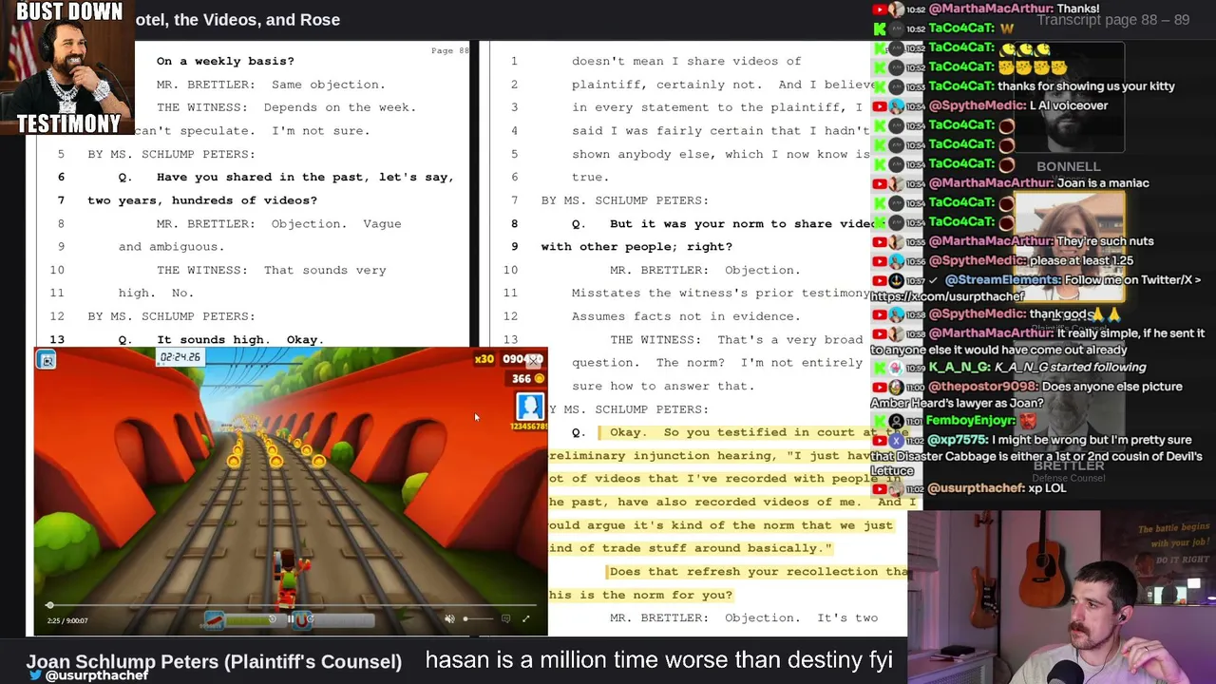This screenshot has height=684, width=1216.
Task: Click the K_A_N_G username in chat
Action: pyautogui.click(x=960, y=368)
